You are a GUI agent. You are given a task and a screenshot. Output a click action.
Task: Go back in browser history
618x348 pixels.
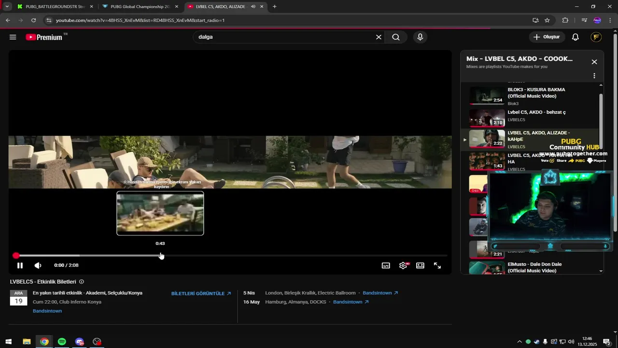pyautogui.click(x=8, y=20)
